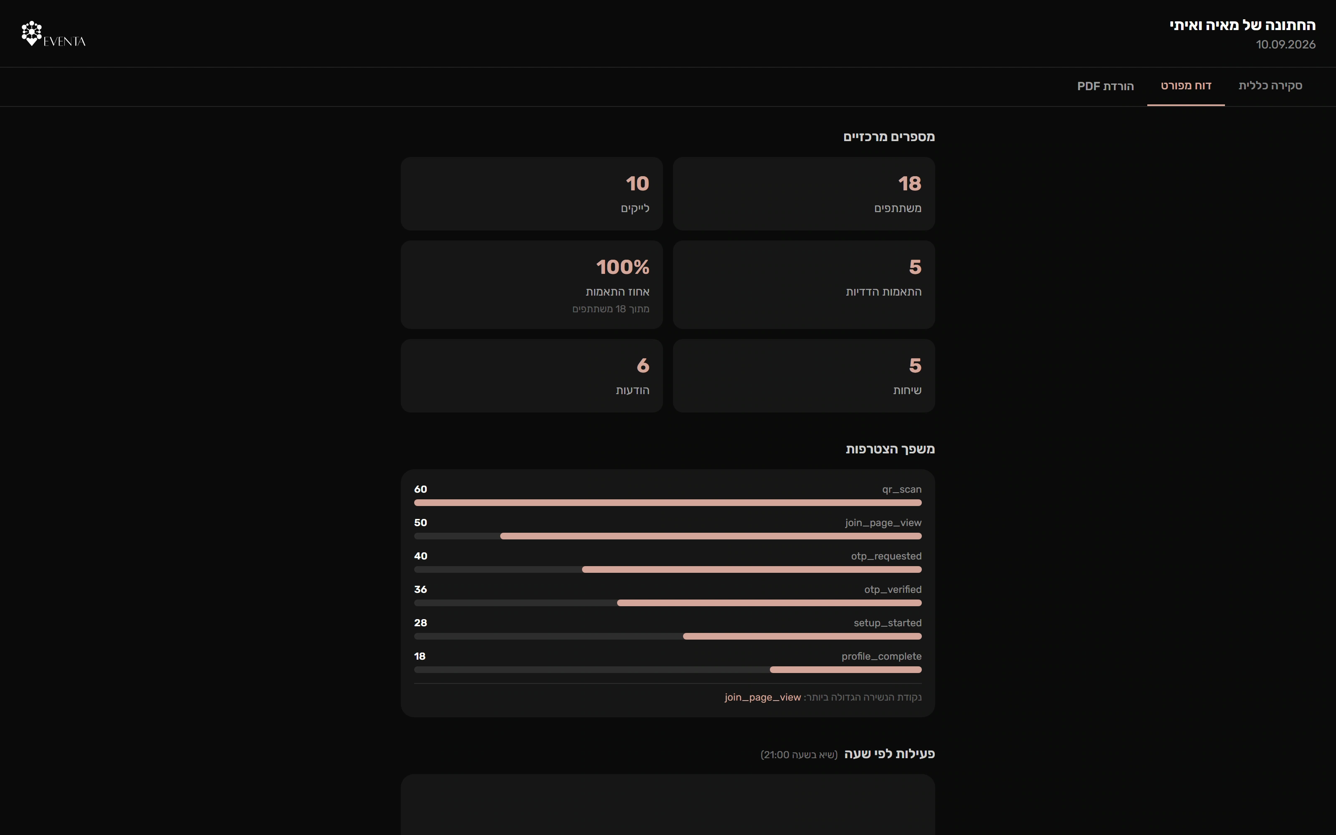
Task: Click the 6 הודעות stat card
Action: (531, 375)
